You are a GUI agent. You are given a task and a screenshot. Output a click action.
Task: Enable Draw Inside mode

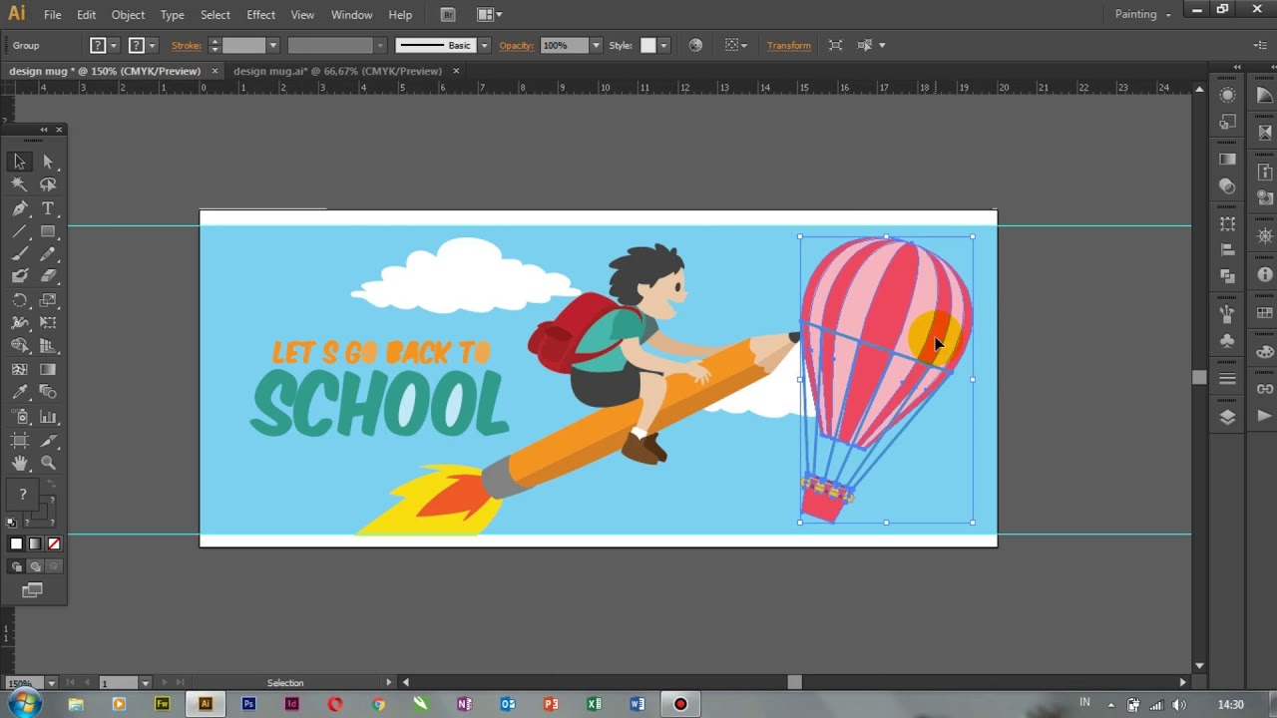pyautogui.click(x=54, y=566)
